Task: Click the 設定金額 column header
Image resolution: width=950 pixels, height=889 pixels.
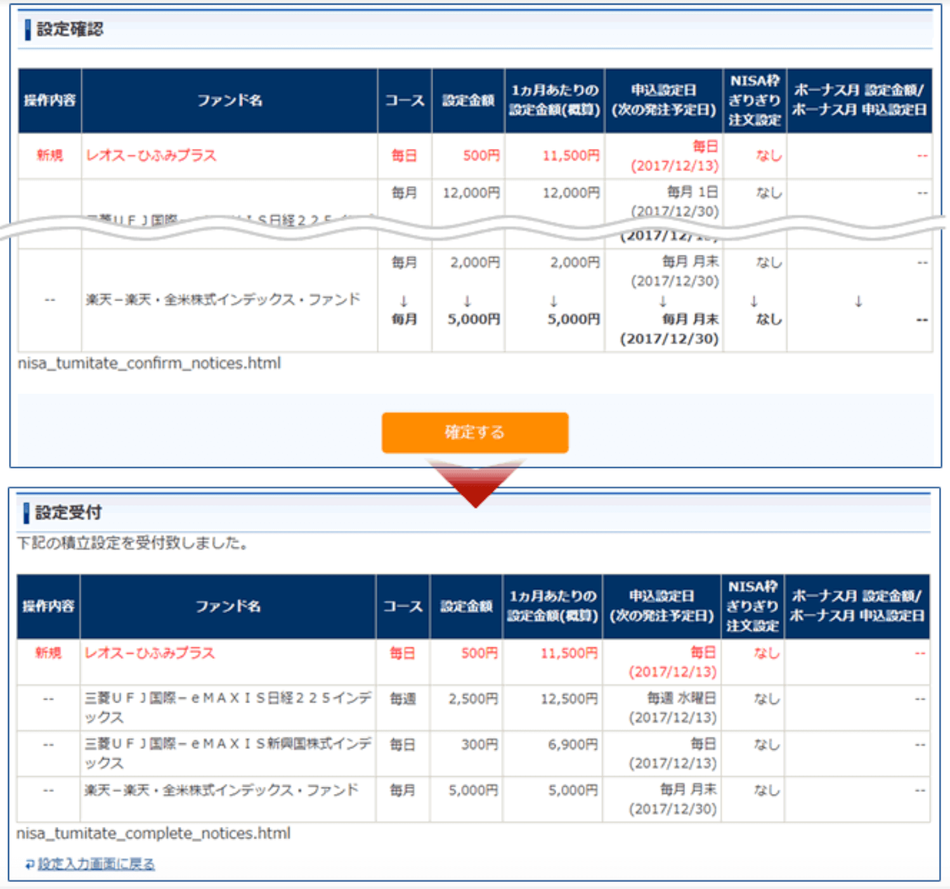Action: click(467, 100)
